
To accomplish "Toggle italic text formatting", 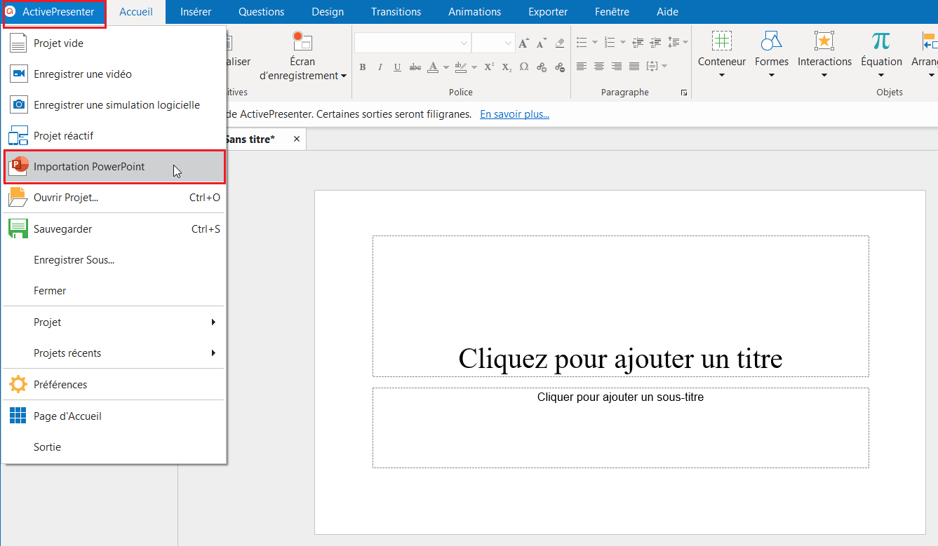I will [x=380, y=67].
